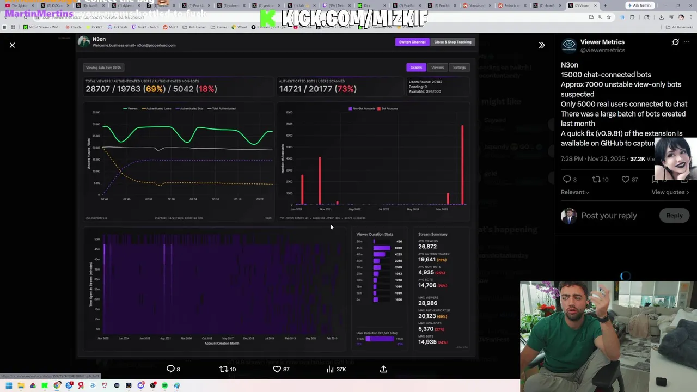697x392 pixels.
Task: Open the Kick Stats bookmark
Action: coord(119,27)
